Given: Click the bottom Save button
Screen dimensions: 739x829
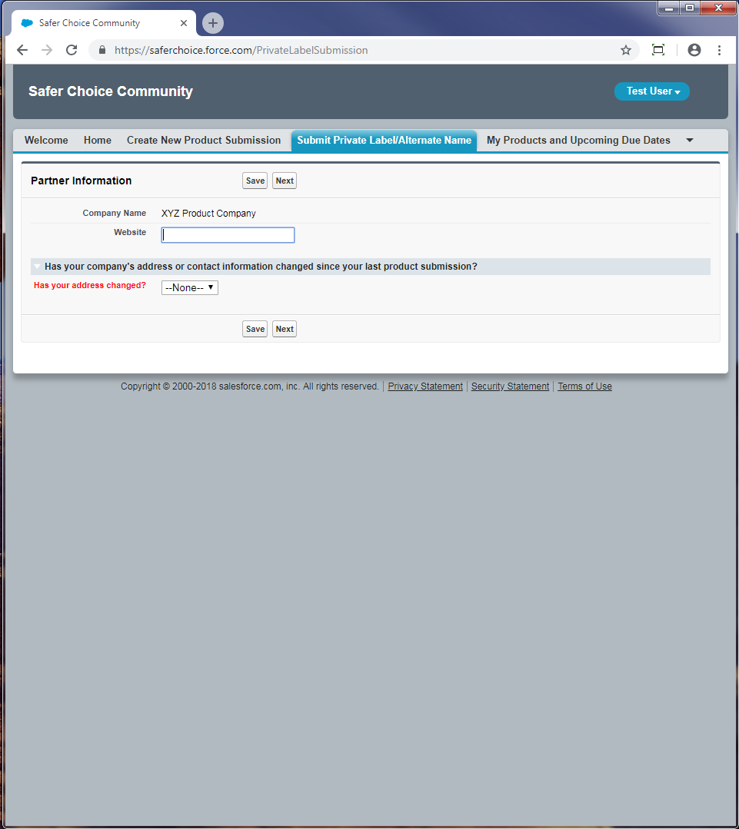Looking at the screenshot, I should tap(255, 329).
